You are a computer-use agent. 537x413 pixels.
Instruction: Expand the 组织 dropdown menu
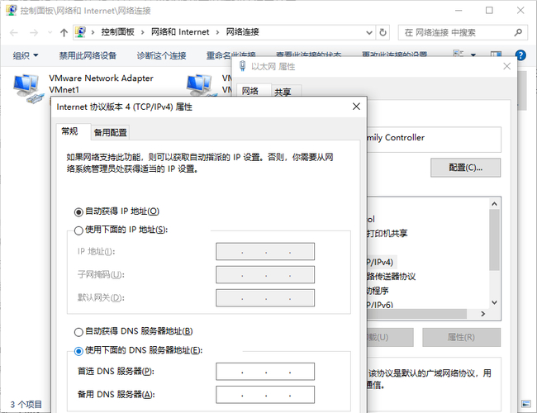pos(25,55)
